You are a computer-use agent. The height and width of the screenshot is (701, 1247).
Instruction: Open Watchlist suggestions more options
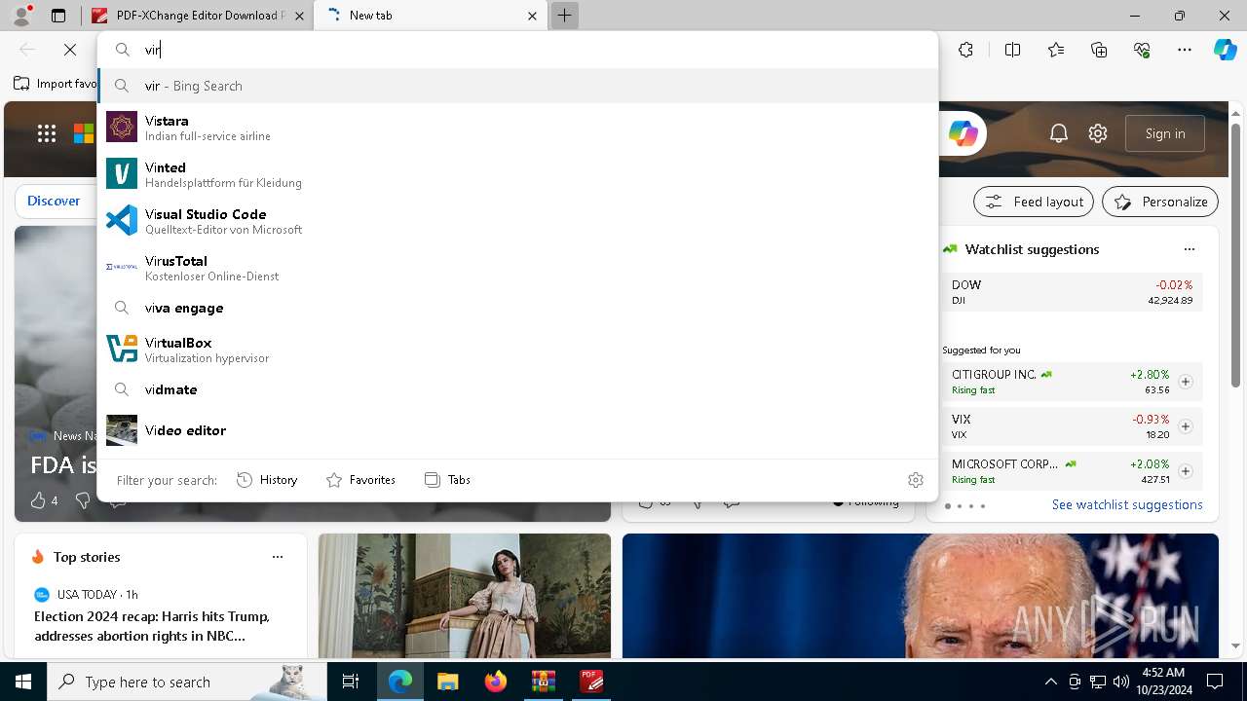pyautogui.click(x=1189, y=249)
